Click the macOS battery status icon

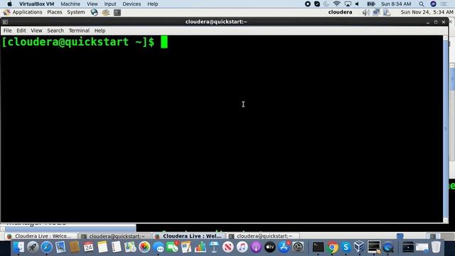click(x=370, y=4)
